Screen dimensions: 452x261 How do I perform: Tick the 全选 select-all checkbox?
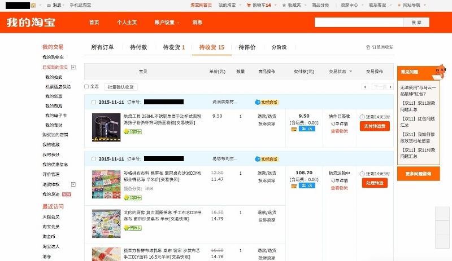click(x=86, y=87)
